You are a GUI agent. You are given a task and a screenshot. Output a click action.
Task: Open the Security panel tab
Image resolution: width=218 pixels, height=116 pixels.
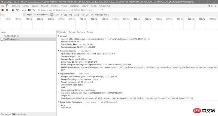coord(85,6)
